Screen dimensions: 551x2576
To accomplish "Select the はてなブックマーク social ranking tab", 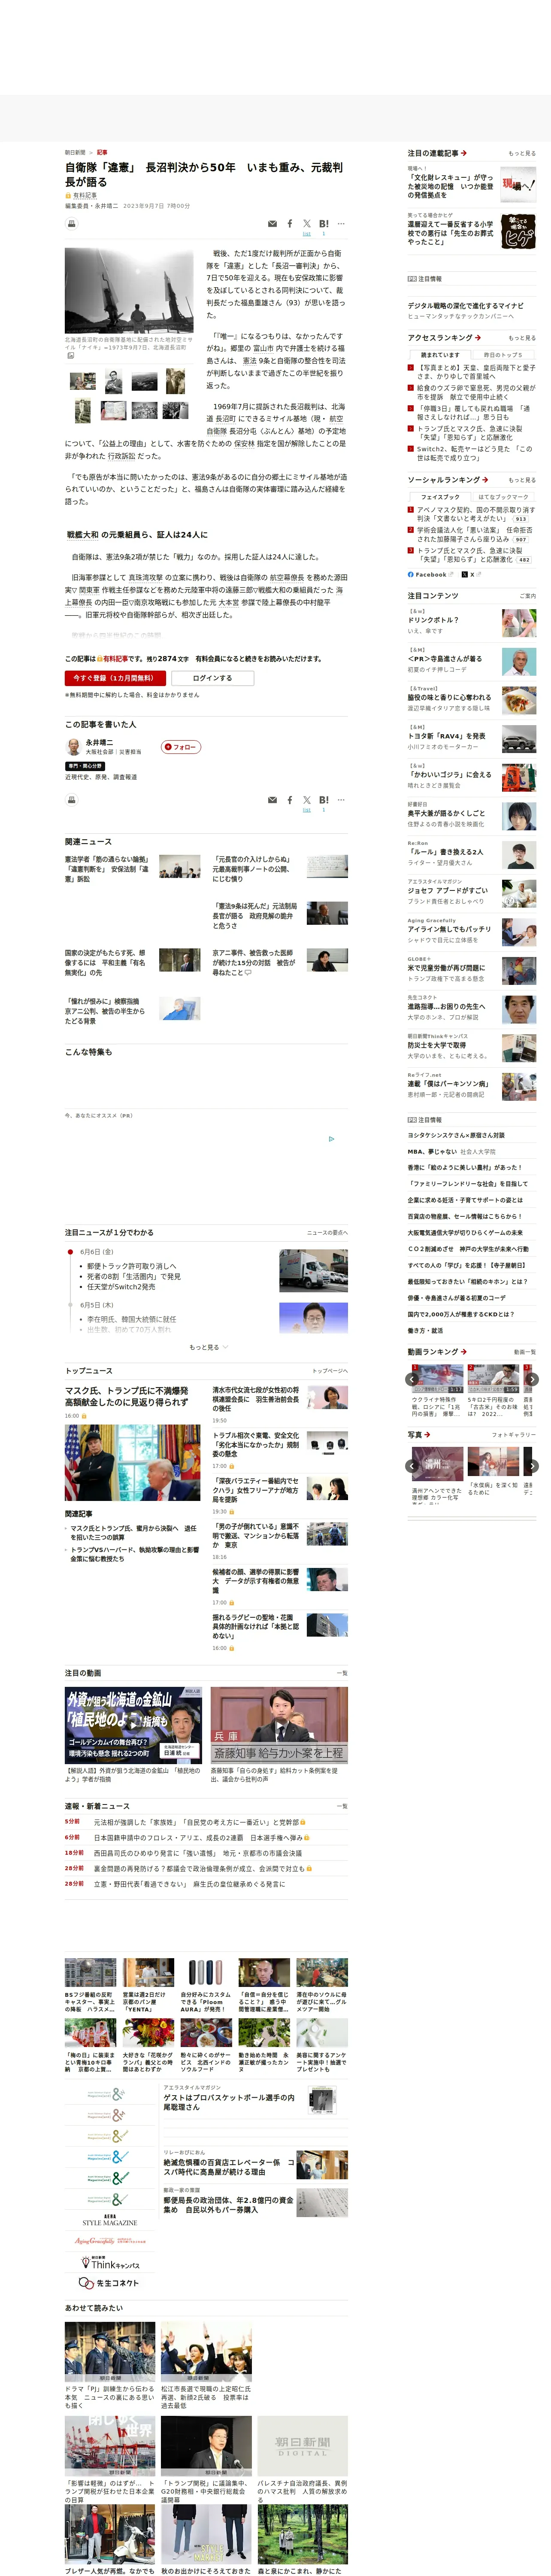I will 502,497.
